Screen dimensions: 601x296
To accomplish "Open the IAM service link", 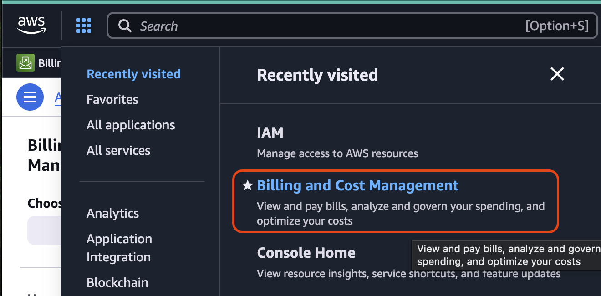I will point(270,133).
